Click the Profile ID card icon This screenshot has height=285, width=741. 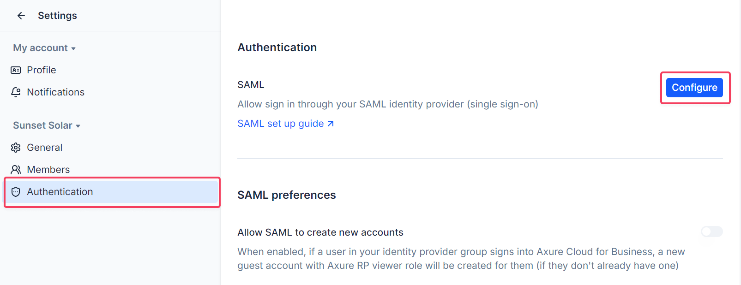pyautogui.click(x=16, y=70)
